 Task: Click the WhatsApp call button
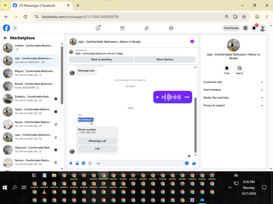(x=97, y=141)
